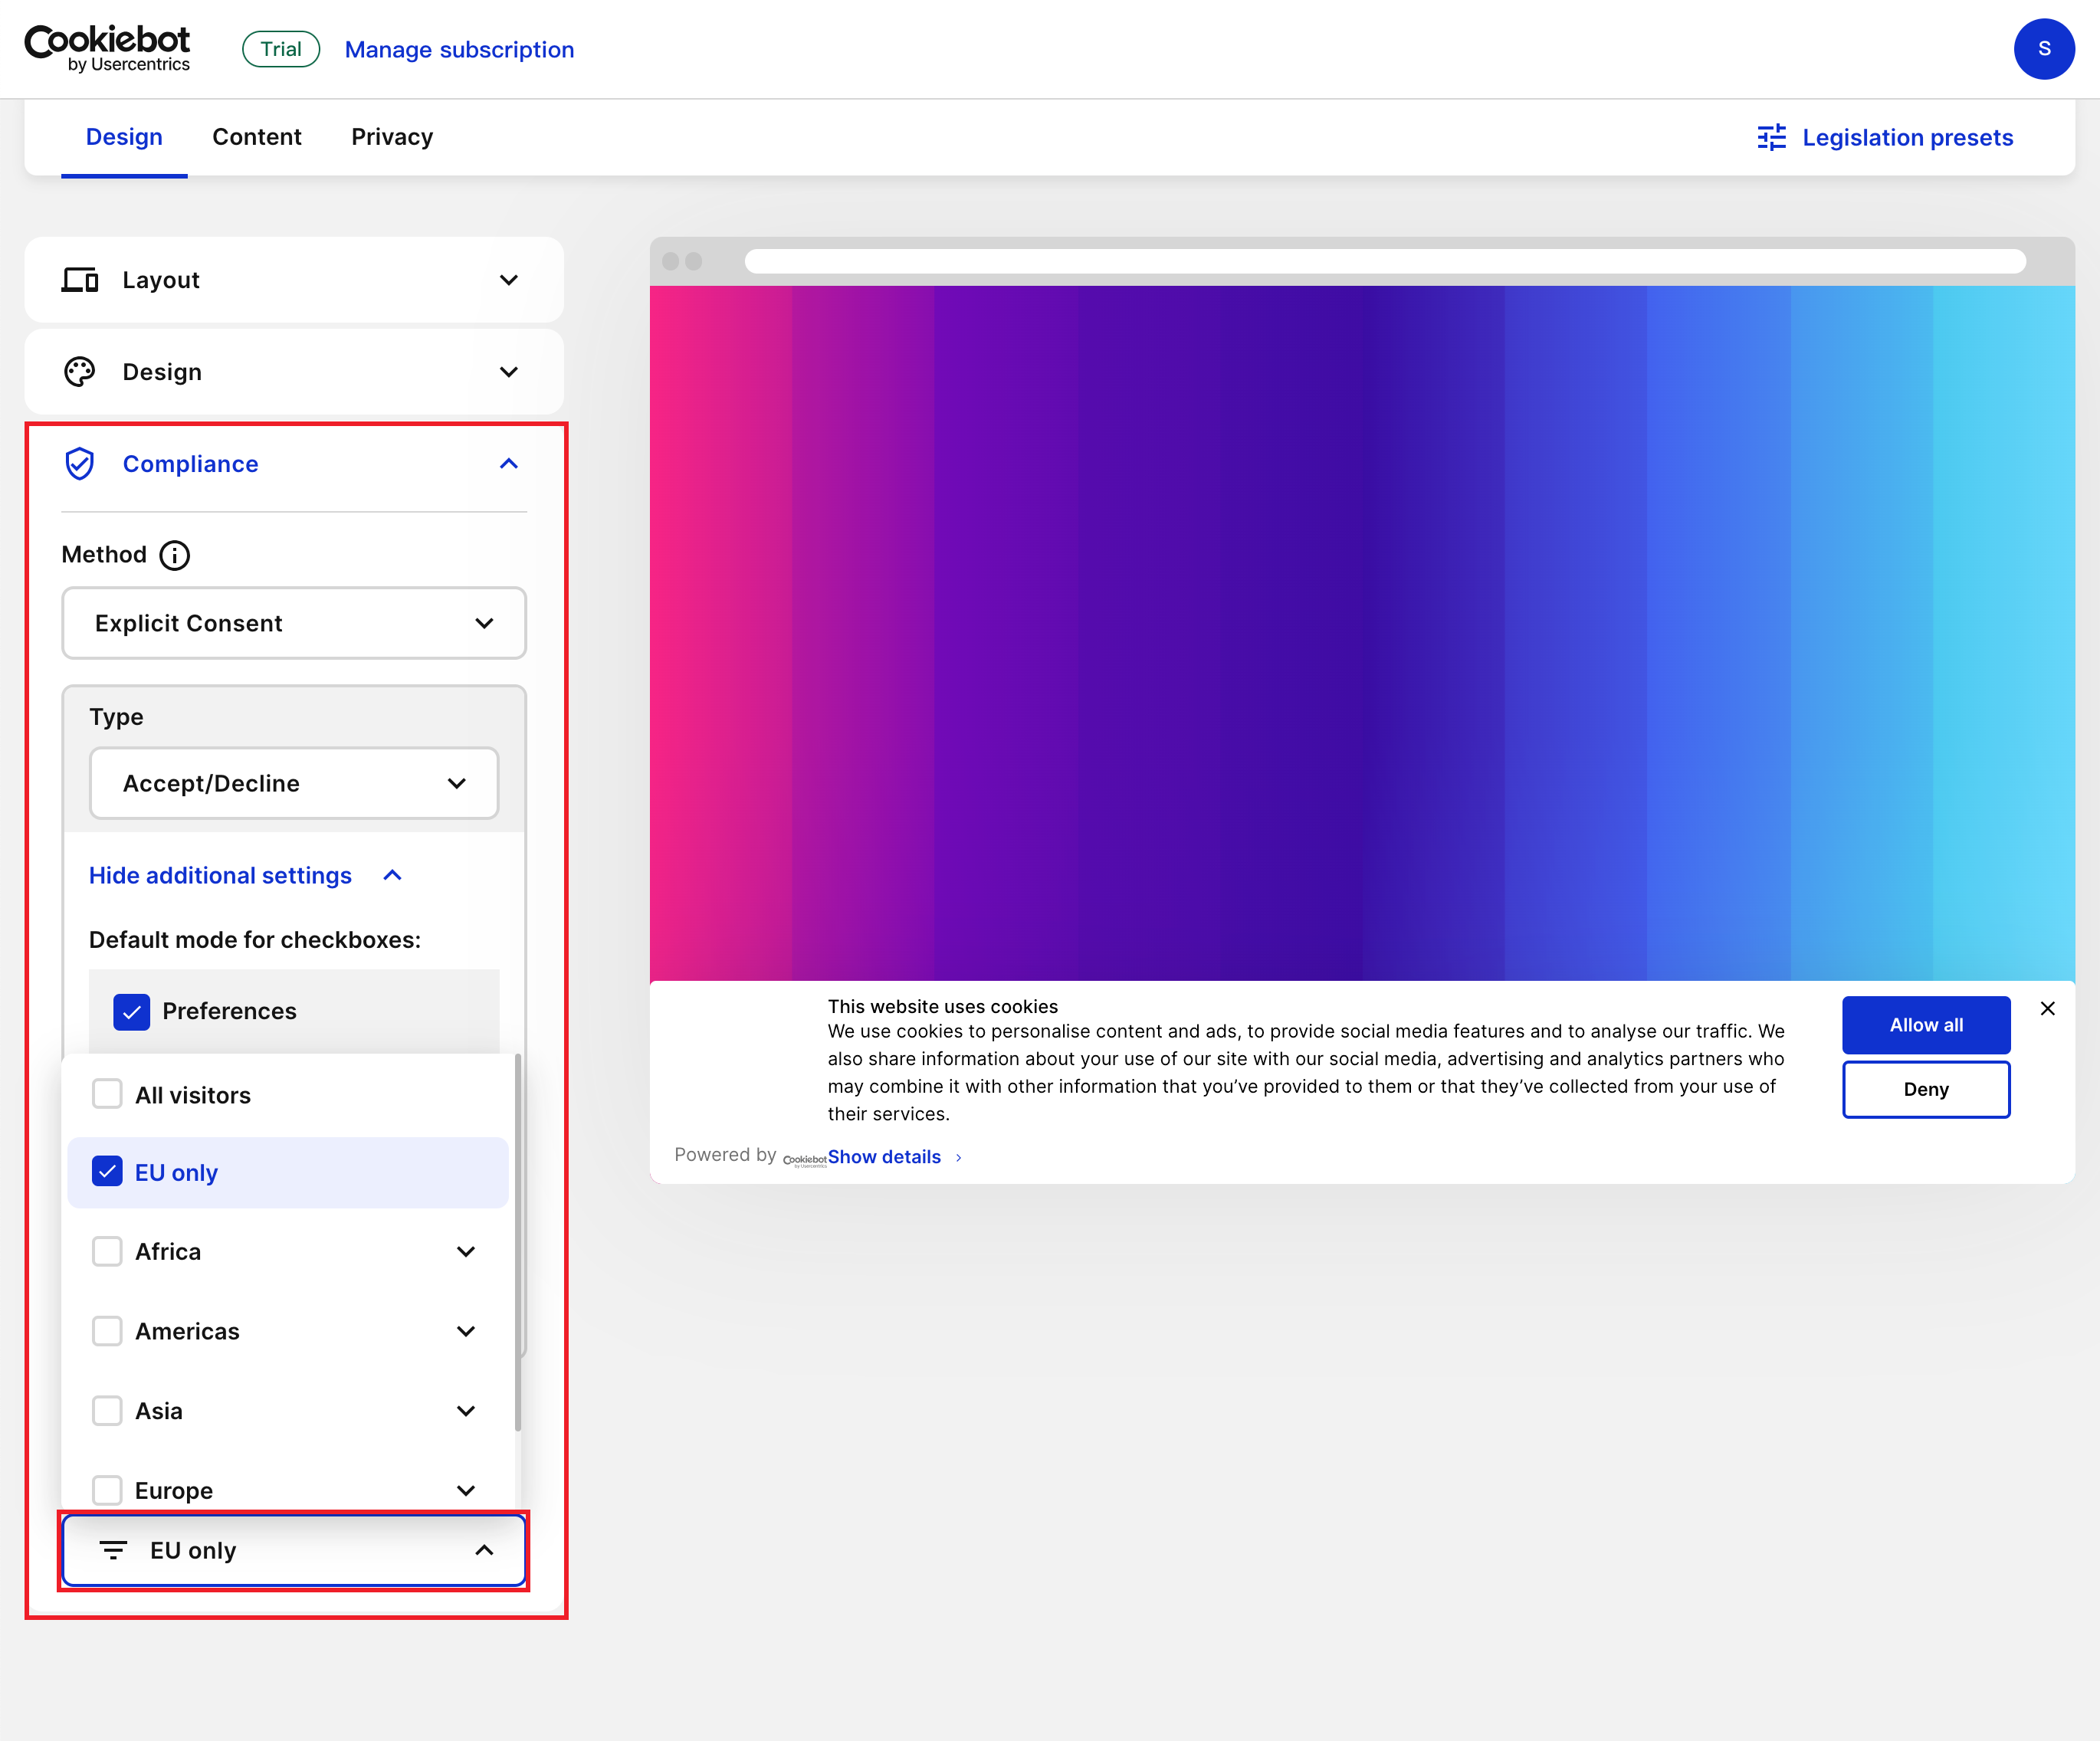The height and width of the screenshot is (1741, 2100).
Task: Click Hide additional settings
Action: pos(221,876)
